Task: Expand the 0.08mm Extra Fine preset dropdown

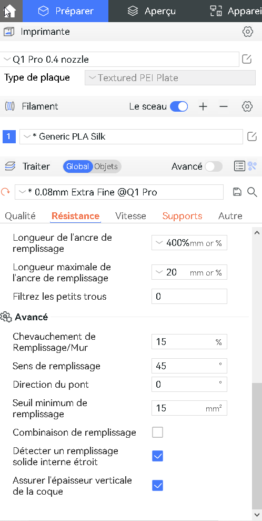Action: point(119,192)
